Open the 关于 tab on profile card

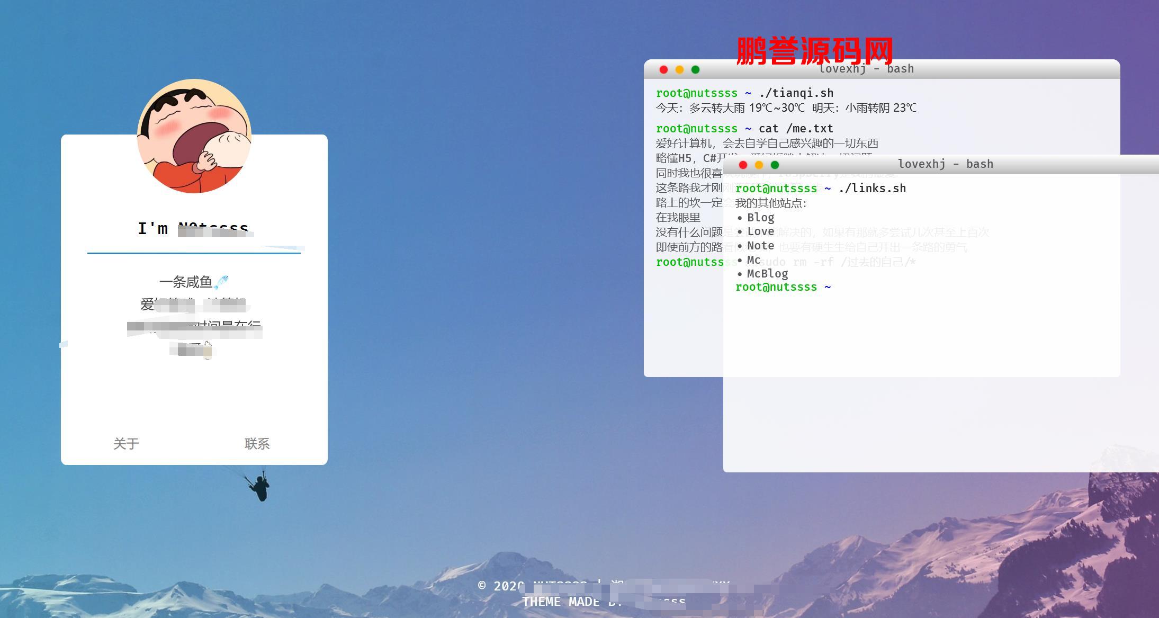[126, 444]
